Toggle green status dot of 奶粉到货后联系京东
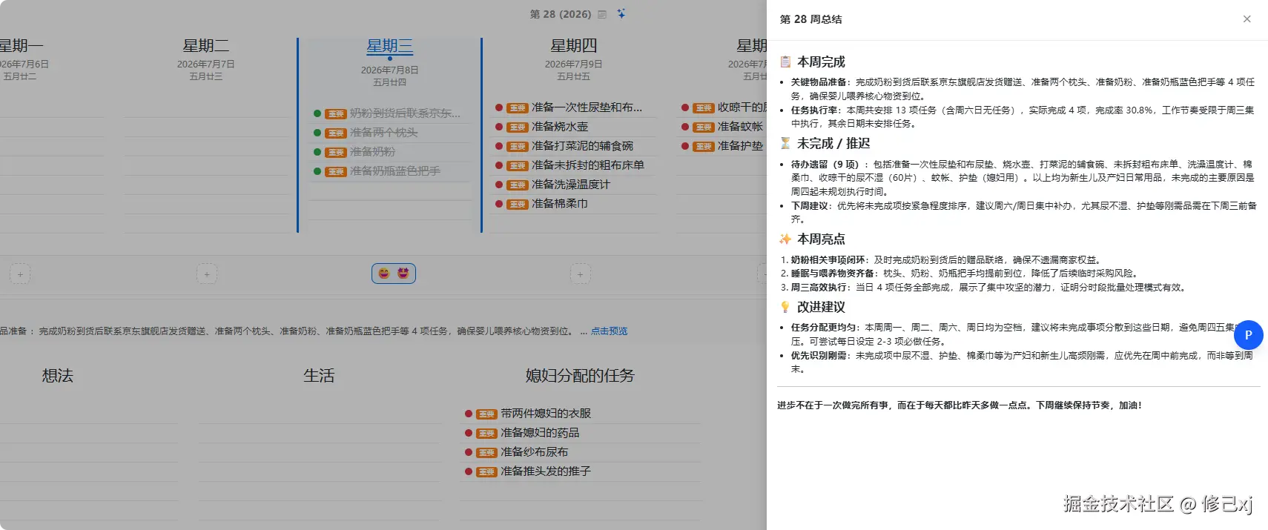This screenshot has width=1268, height=530. click(317, 113)
